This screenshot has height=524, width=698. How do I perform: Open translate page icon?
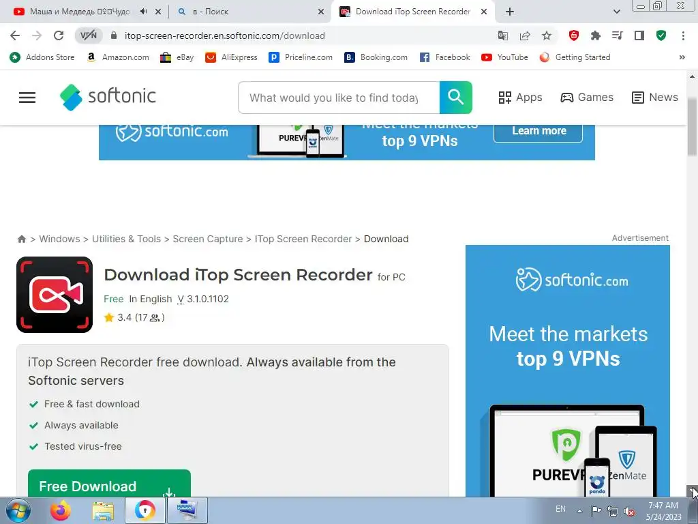[x=503, y=35]
